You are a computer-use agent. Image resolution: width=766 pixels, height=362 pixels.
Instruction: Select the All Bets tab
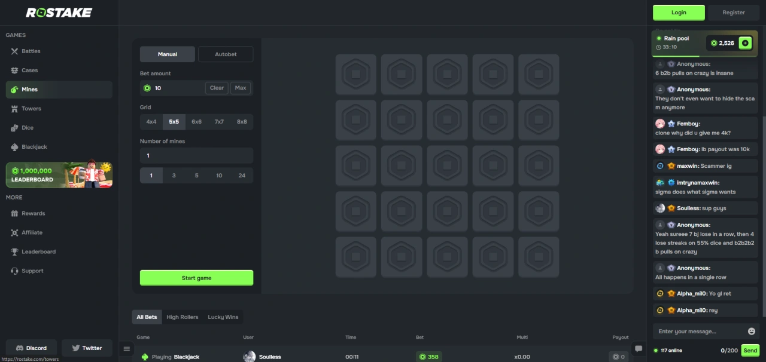147,317
